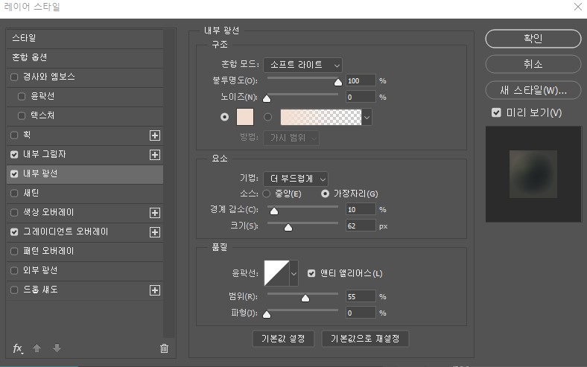
Task: Click the 확인 button
Action: [533, 39]
